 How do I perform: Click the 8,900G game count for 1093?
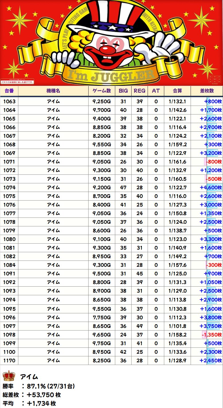click(x=102, y=291)
